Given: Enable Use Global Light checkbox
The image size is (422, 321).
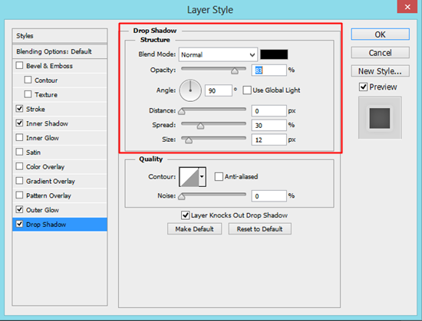Looking at the screenshot, I should click(247, 90).
